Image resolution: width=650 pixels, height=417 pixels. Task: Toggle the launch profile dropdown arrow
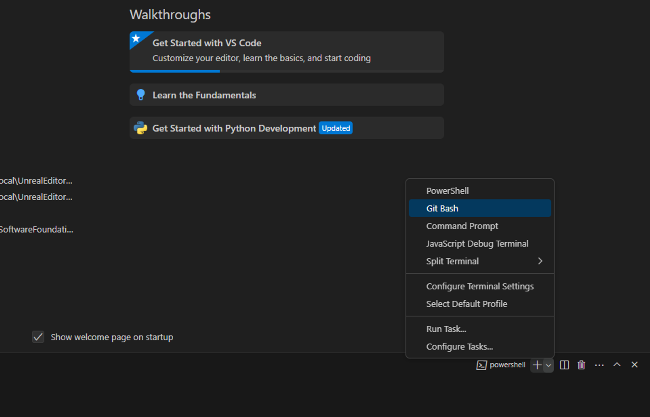549,365
